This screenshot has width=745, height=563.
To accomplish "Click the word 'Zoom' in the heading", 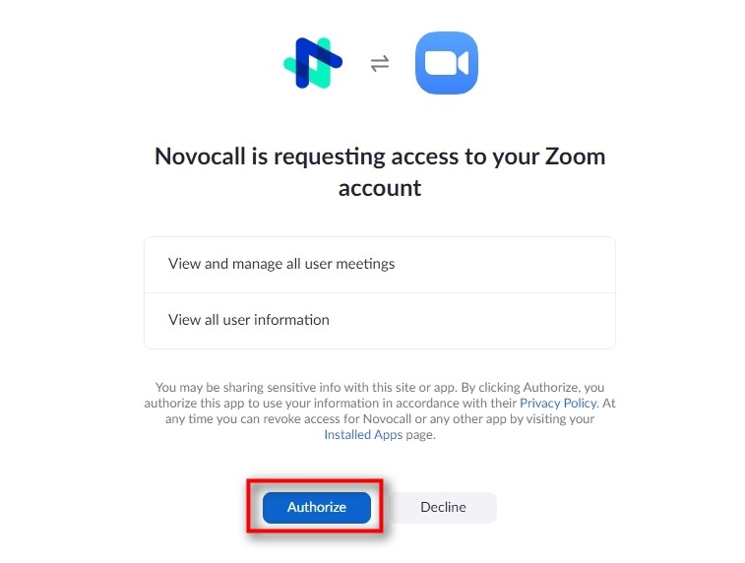I will coord(575,156).
